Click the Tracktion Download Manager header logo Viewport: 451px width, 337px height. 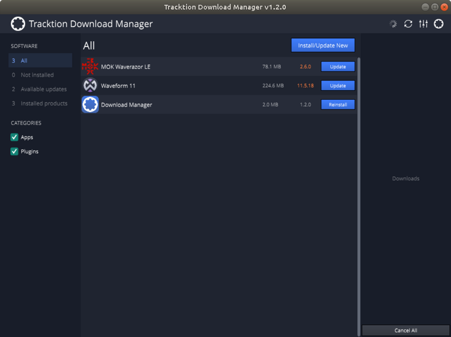point(18,24)
